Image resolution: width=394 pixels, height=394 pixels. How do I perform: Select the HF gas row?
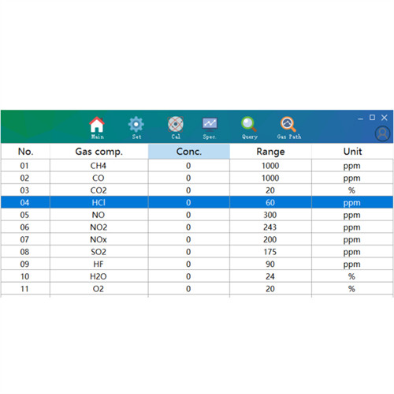click(x=197, y=264)
